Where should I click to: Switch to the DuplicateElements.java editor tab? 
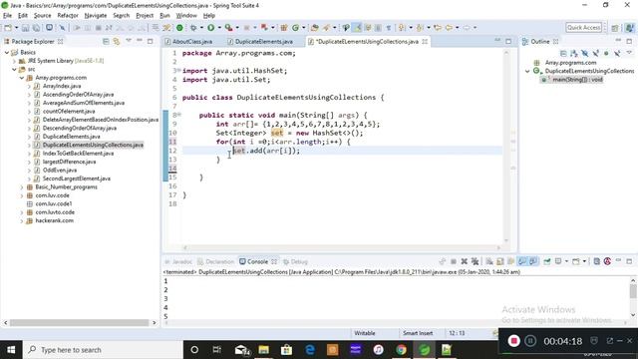coord(263,42)
